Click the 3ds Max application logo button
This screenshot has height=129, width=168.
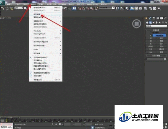[2, 2]
